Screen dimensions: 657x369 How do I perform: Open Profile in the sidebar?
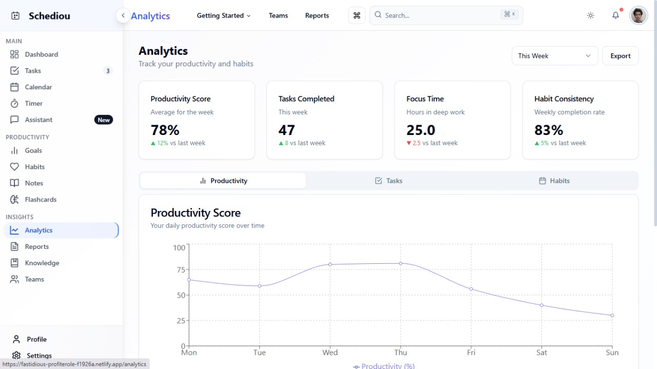click(x=62, y=339)
